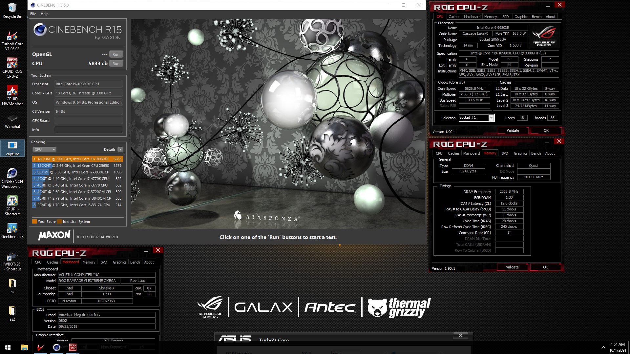Click Validate in Memory CPU-Z window
Viewport: 630px width, 354px height.
pos(512,267)
